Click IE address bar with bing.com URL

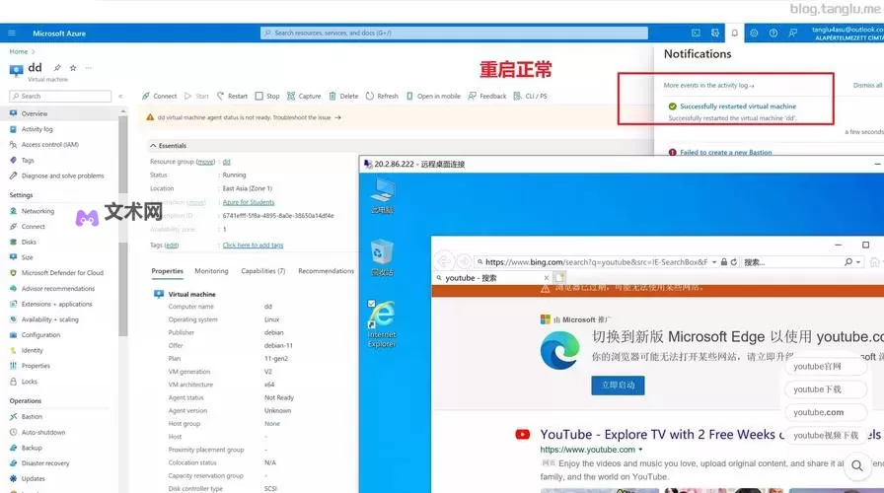coord(595,262)
